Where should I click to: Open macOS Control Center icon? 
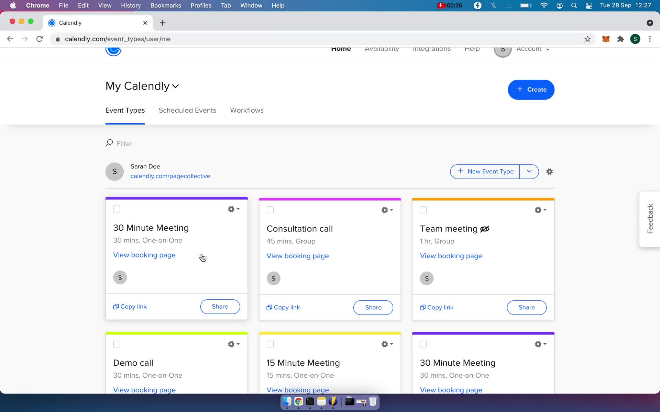coord(589,5)
